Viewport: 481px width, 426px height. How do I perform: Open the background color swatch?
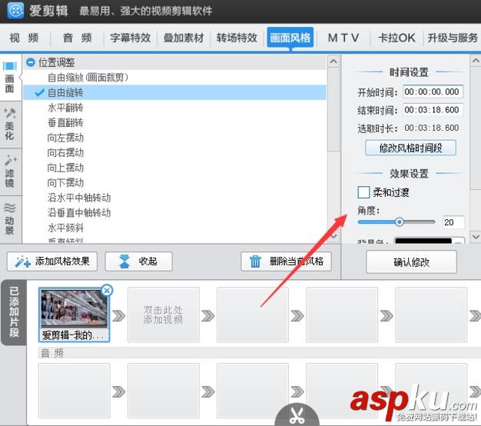point(430,241)
